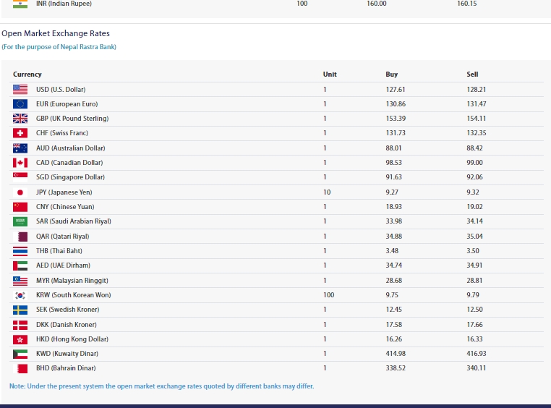Click the Unit column header
Viewport: 551px width, 408px height.
[330, 75]
